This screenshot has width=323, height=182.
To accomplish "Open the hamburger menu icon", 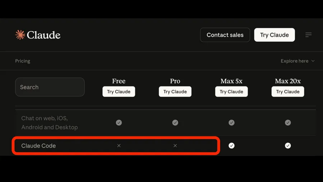I will (308, 35).
